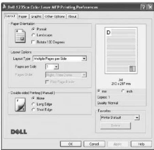This screenshot has height=150, width=154.
Task: Select Portrait orientation
Action: [x=33, y=29]
